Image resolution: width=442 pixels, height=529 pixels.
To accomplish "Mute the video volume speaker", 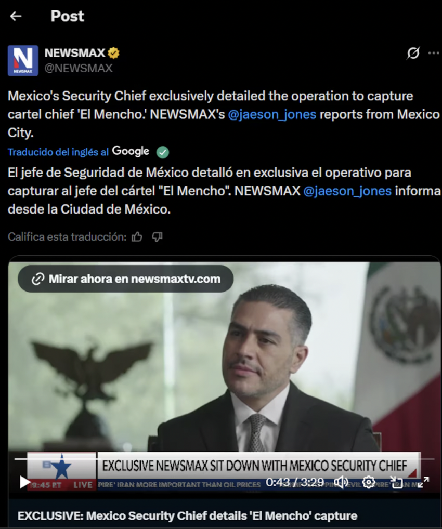I will 341,482.
